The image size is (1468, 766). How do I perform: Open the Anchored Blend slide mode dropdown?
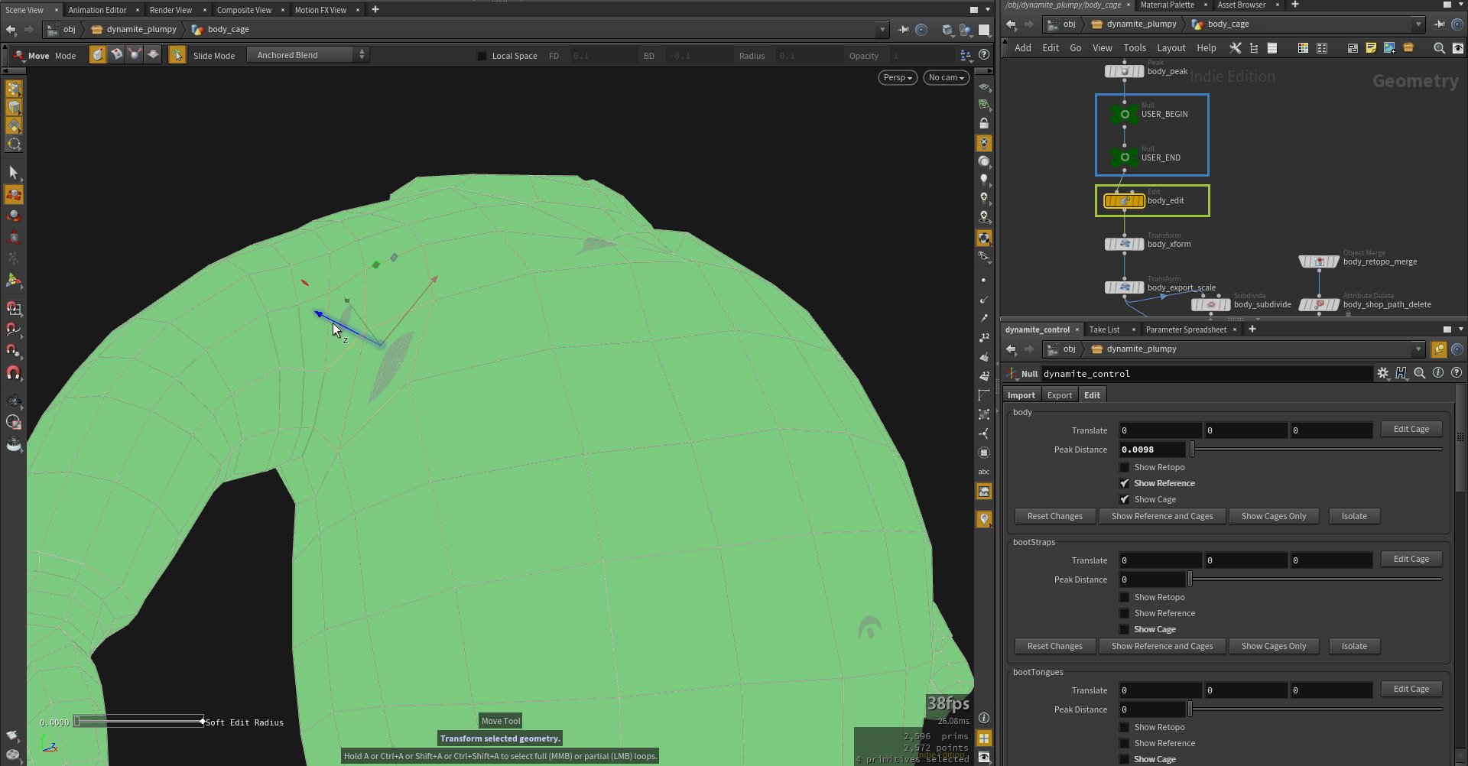(307, 55)
